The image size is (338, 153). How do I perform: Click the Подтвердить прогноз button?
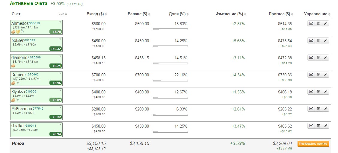pos(313,144)
